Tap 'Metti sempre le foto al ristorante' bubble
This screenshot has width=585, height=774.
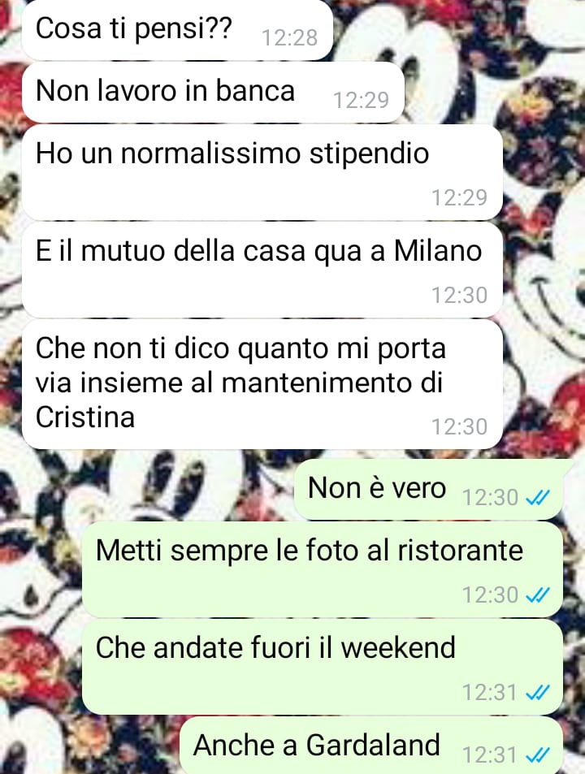pos(323,569)
